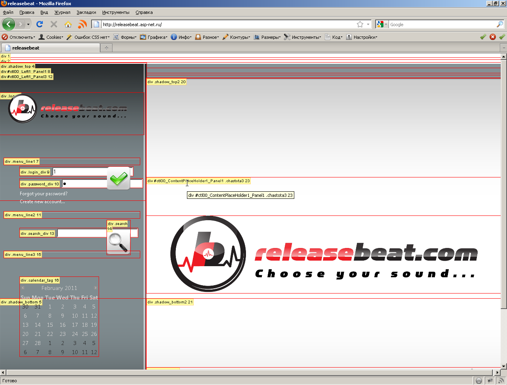Click the Create new account... link
The height and width of the screenshot is (385, 507).
[x=42, y=202]
